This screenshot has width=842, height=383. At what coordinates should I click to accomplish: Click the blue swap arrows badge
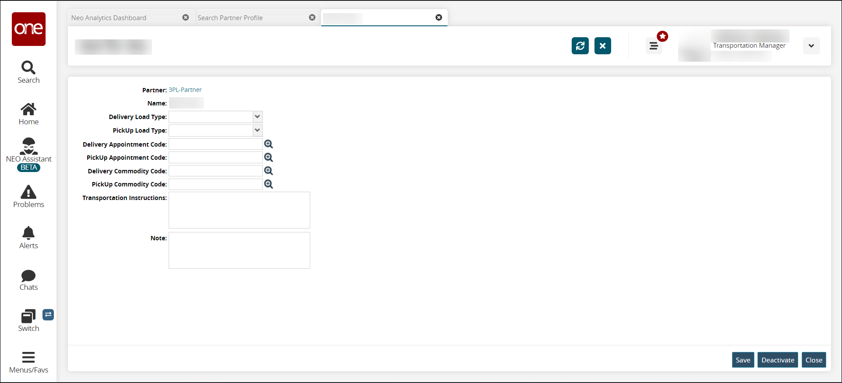(48, 315)
